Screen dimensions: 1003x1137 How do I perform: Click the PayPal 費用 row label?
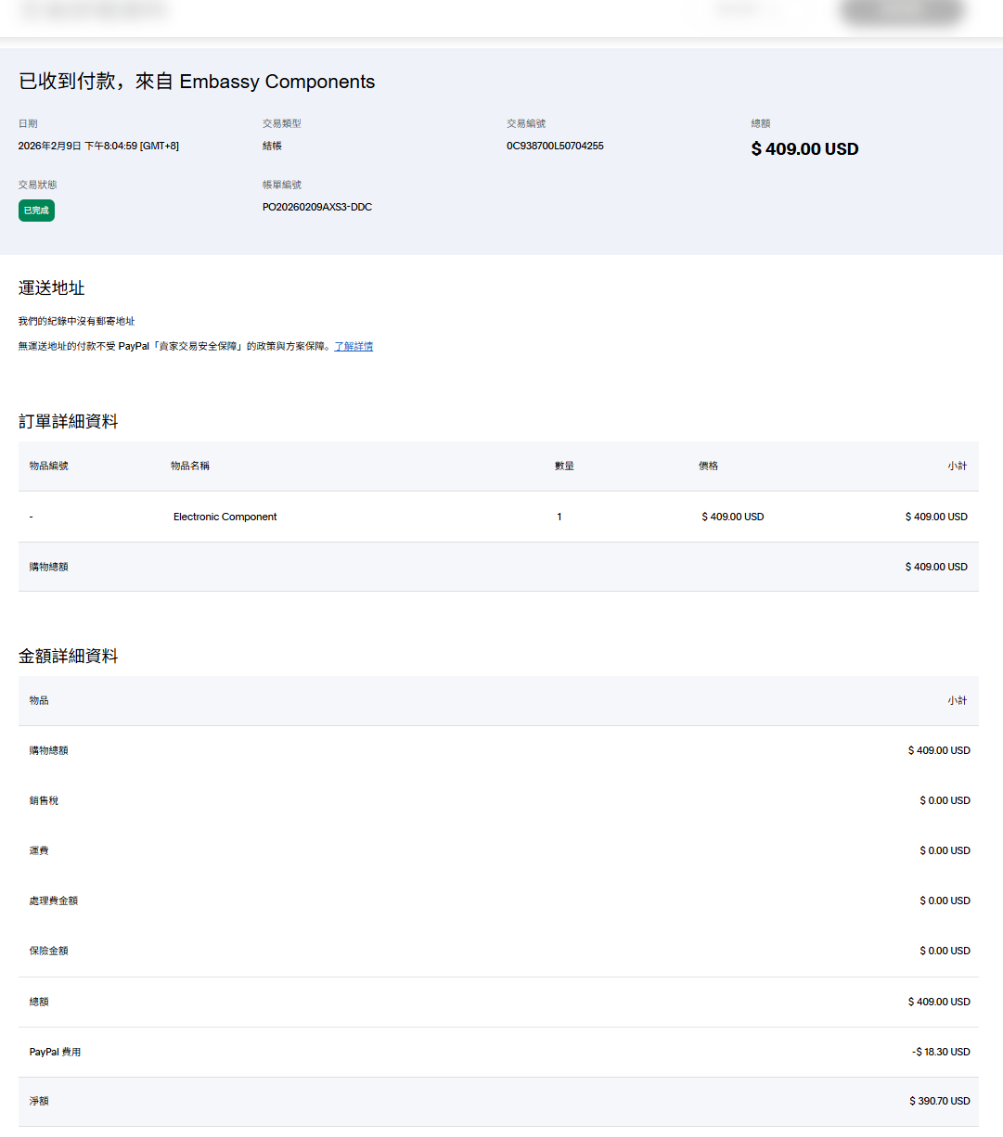[x=55, y=1052]
